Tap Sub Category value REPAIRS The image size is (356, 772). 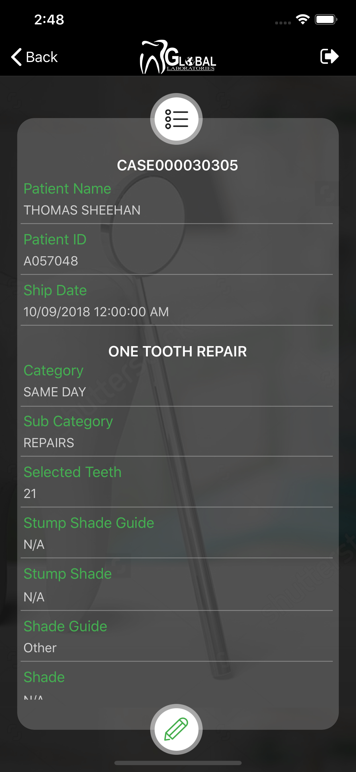[x=49, y=443]
